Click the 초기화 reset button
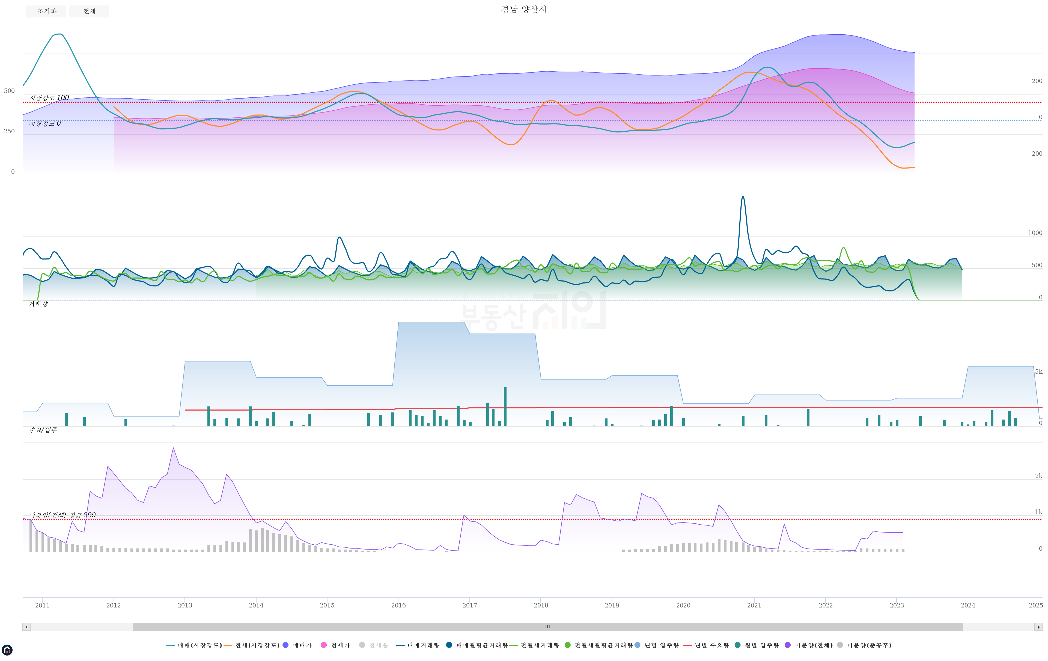 (46, 11)
